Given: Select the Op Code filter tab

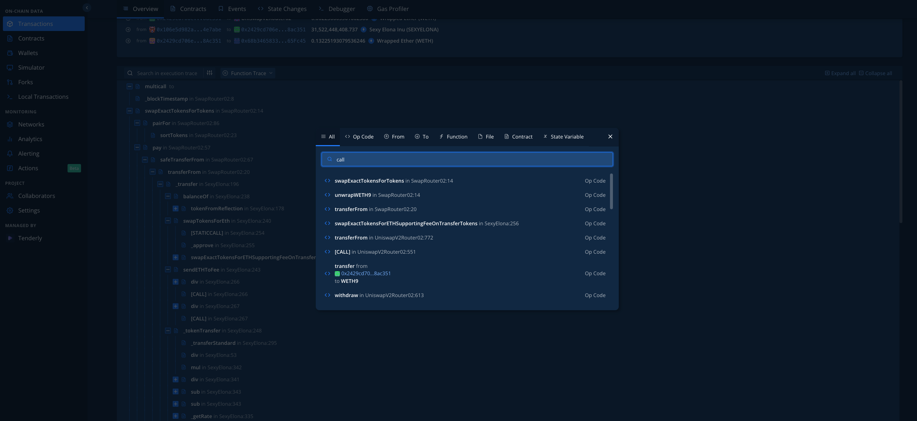Looking at the screenshot, I should 359,137.
